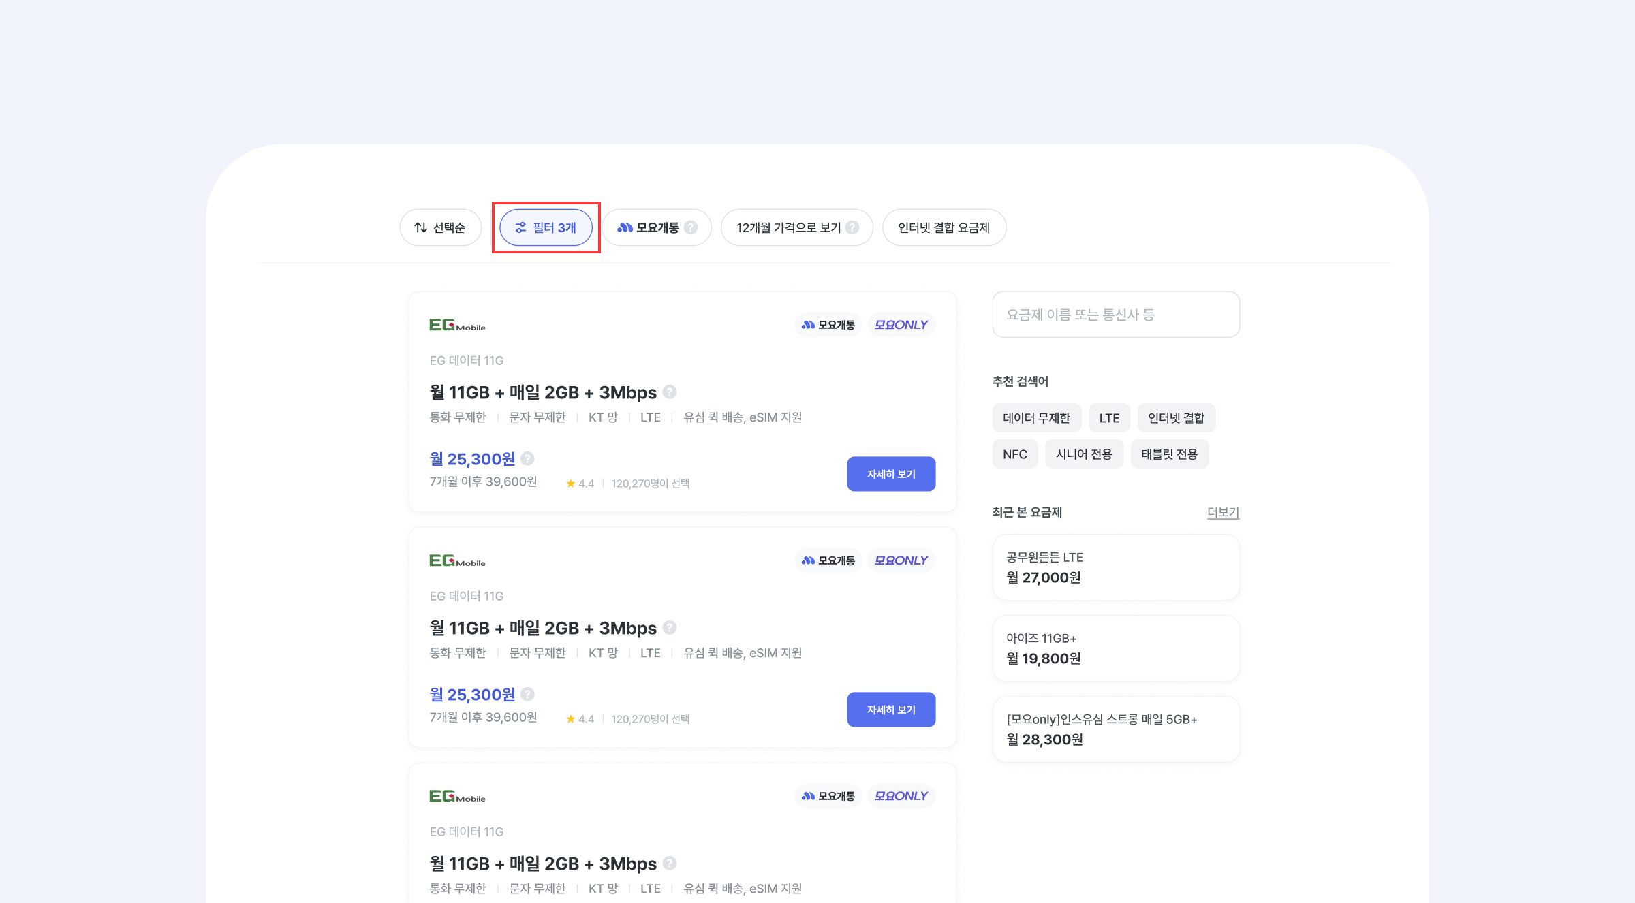Click 자세히 보기 on the second plan
This screenshot has width=1635, height=903.
pyautogui.click(x=891, y=710)
